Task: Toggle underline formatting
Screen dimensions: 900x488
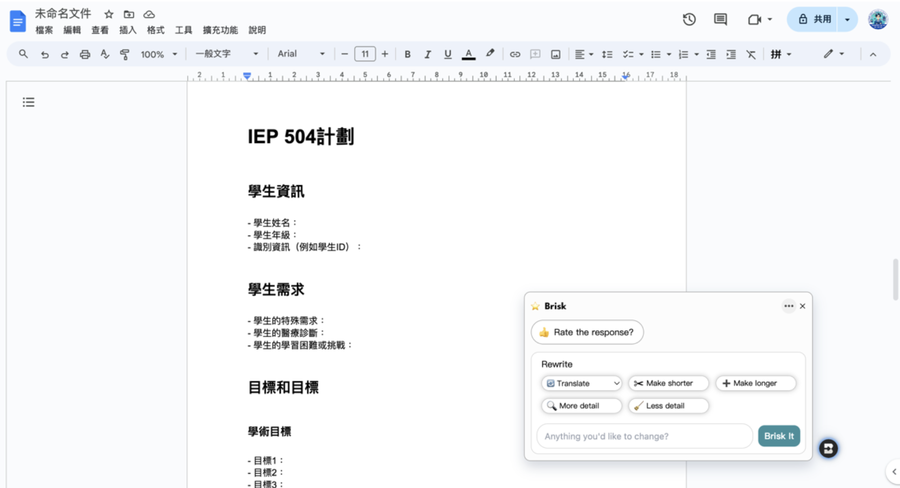Action: [x=447, y=54]
